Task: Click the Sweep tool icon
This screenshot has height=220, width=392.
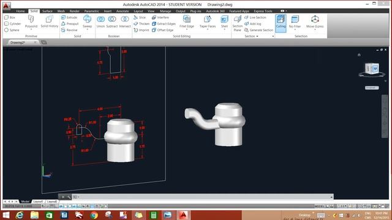Action: [87, 19]
